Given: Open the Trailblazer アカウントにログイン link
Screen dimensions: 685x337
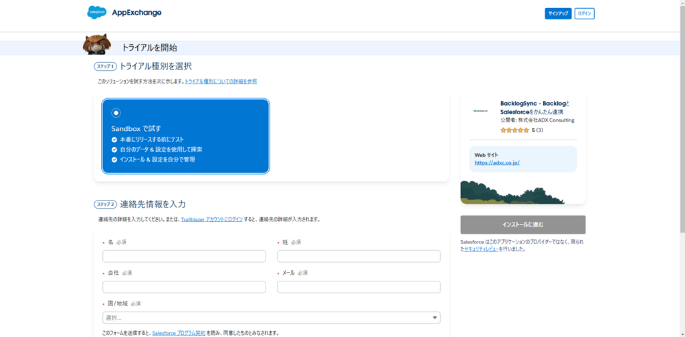Looking at the screenshot, I should (x=212, y=219).
